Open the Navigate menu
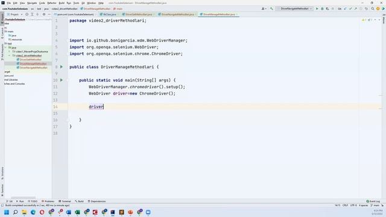Viewport: 386px width, 217px height. pyautogui.click(x=32, y=3)
